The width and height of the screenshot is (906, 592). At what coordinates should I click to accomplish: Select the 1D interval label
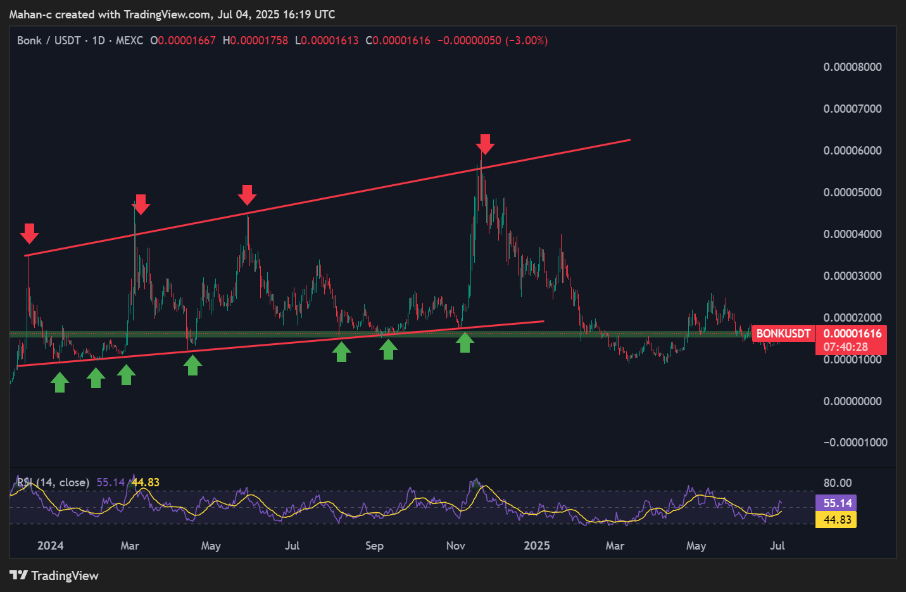[x=98, y=41]
